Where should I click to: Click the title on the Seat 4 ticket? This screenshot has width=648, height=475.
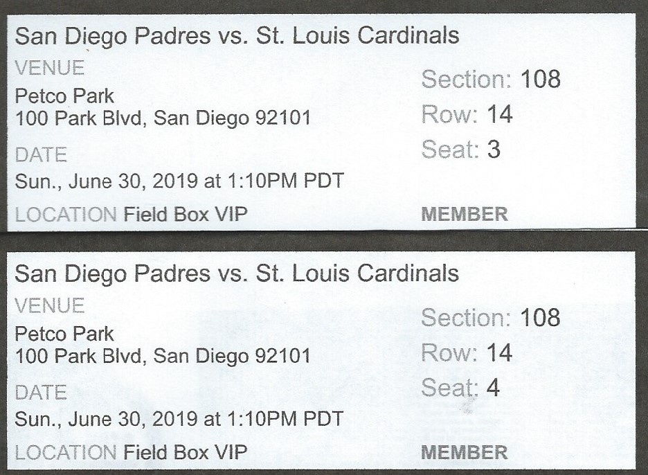coord(237,273)
